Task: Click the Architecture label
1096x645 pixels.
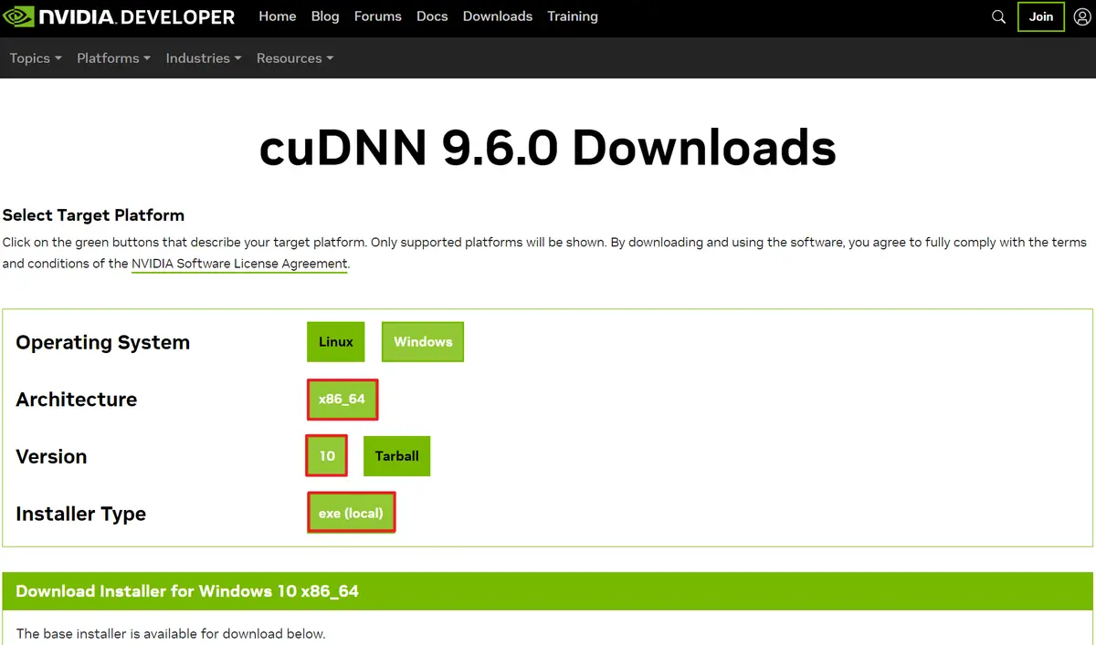Action: 77,400
